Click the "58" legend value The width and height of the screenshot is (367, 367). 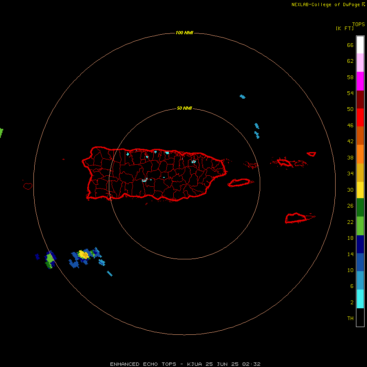pos(350,77)
